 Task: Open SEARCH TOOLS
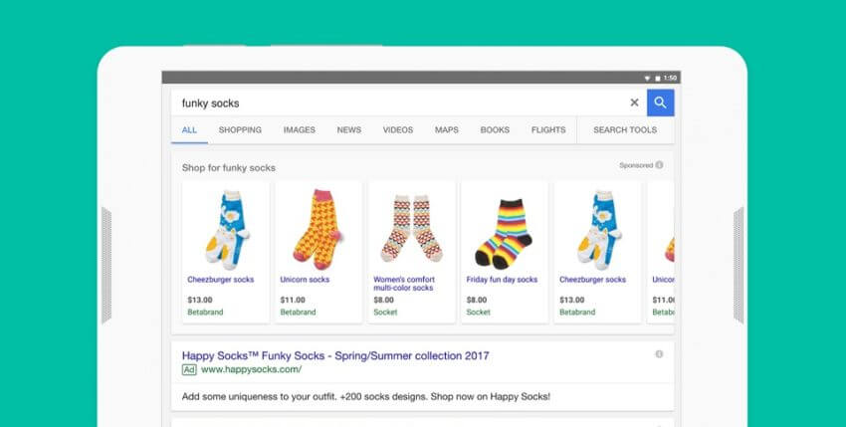click(x=625, y=130)
